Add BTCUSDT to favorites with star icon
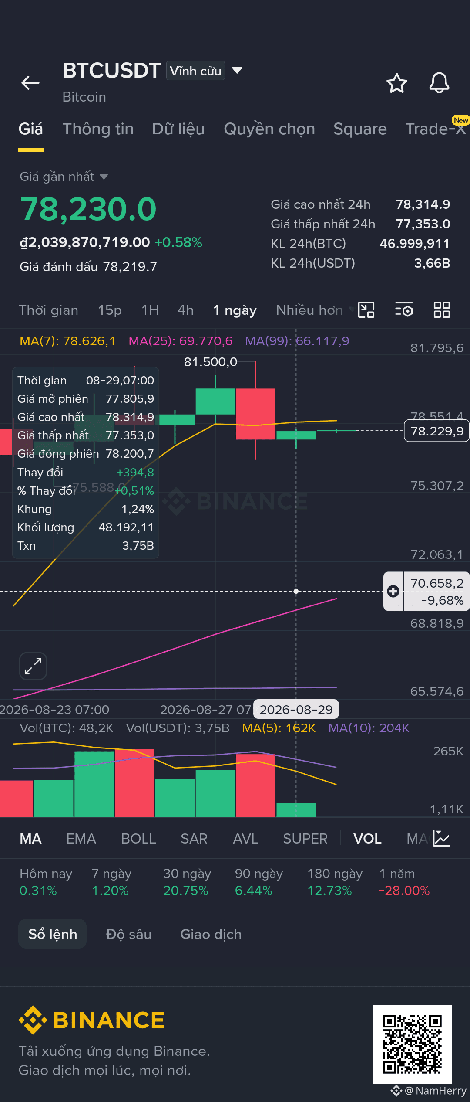Screen dimensions: 470x1102 [396, 83]
